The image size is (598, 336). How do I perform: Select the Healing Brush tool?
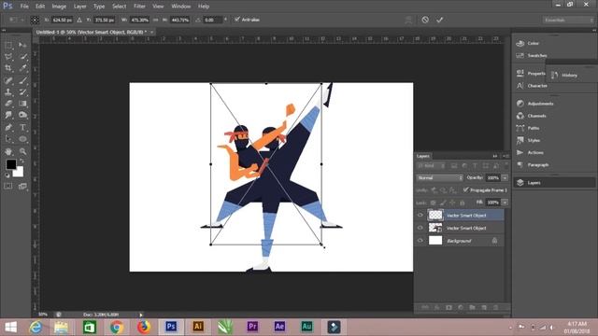(8, 80)
